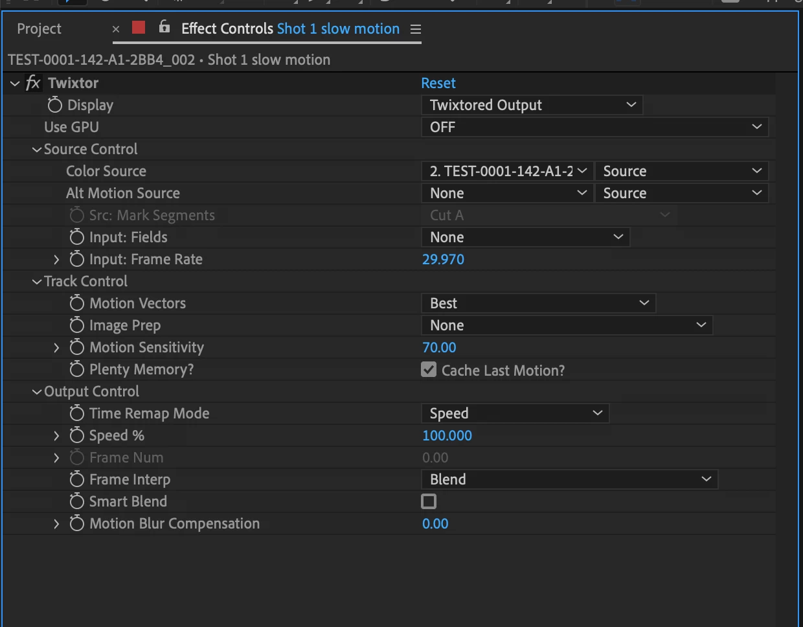Click the Motion Sensitivity value 70.00
Viewport: 803px width, 627px height.
[439, 347]
